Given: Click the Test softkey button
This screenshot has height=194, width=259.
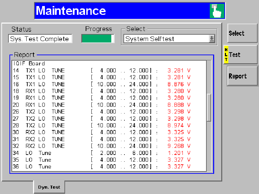Looking at the screenshot, I should 240,55.
